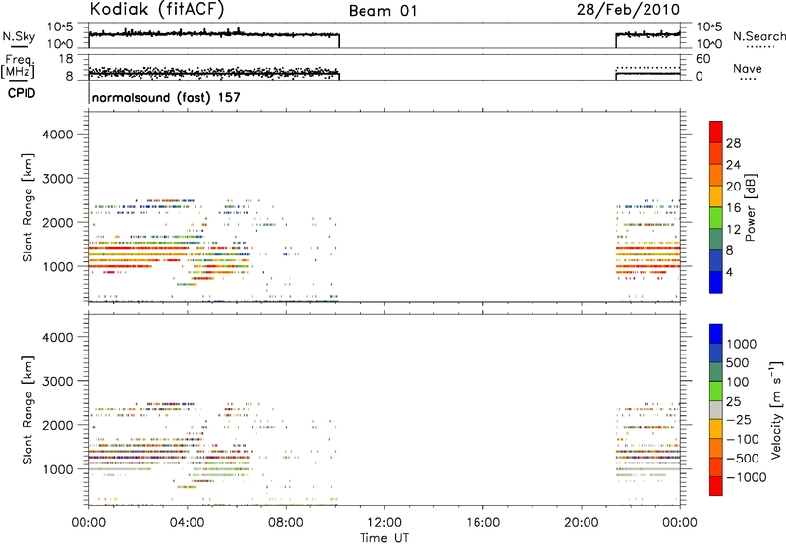Viewport: 786px width, 544px height.
Task: Click the "-25" label on Velocity colorbar
Action: coord(739,419)
